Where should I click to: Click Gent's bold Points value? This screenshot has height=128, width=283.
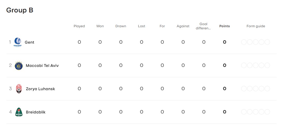[225, 42]
